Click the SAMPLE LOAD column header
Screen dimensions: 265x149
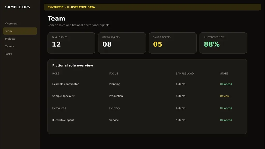tap(185, 73)
